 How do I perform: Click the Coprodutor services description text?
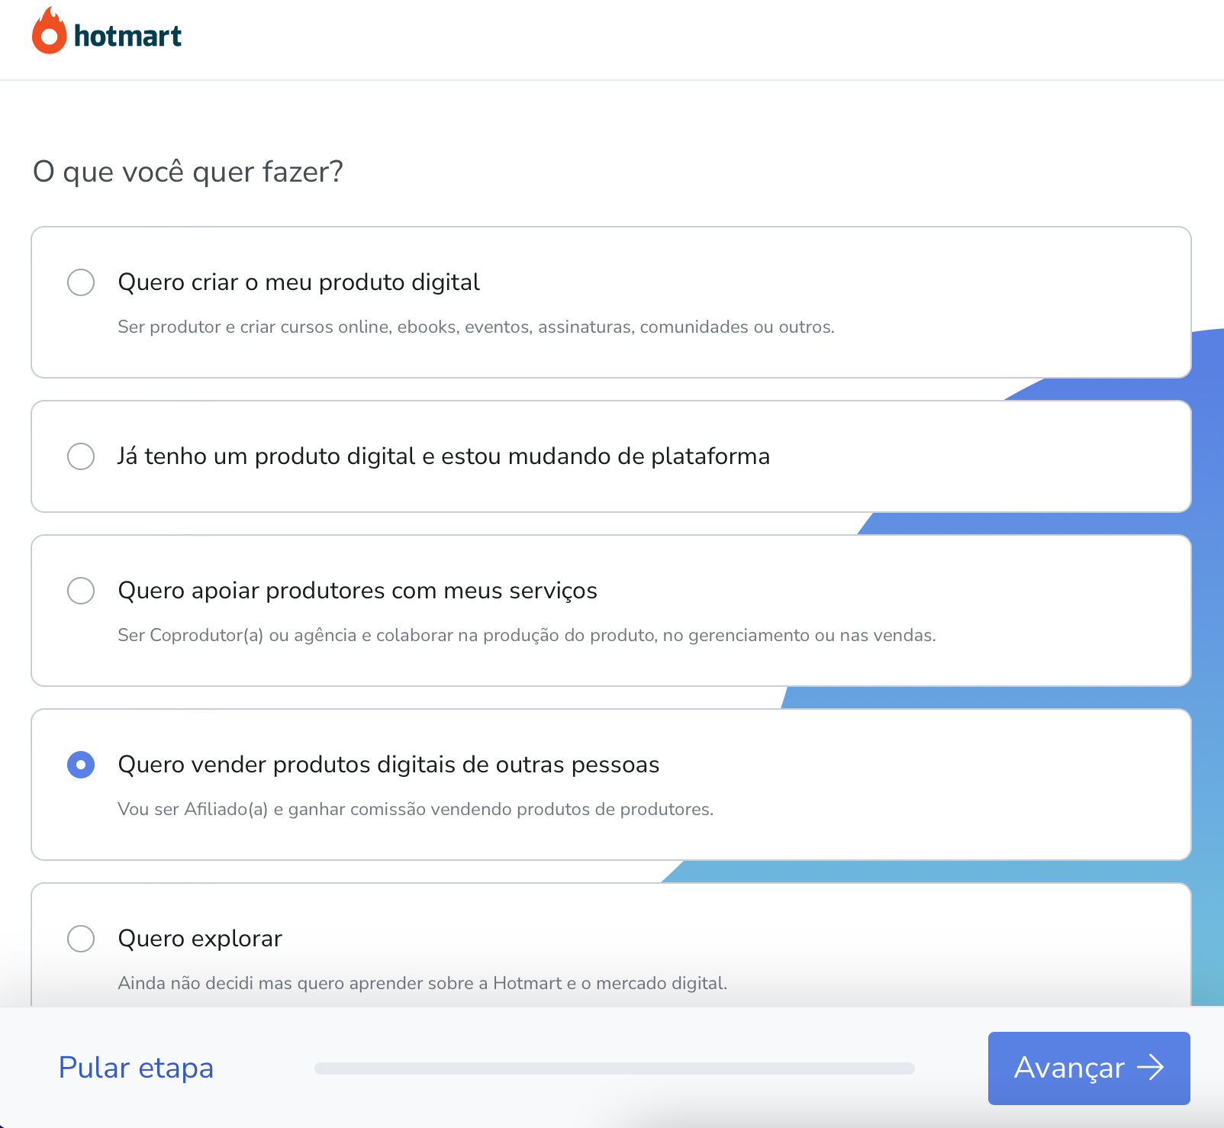(x=527, y=634)
